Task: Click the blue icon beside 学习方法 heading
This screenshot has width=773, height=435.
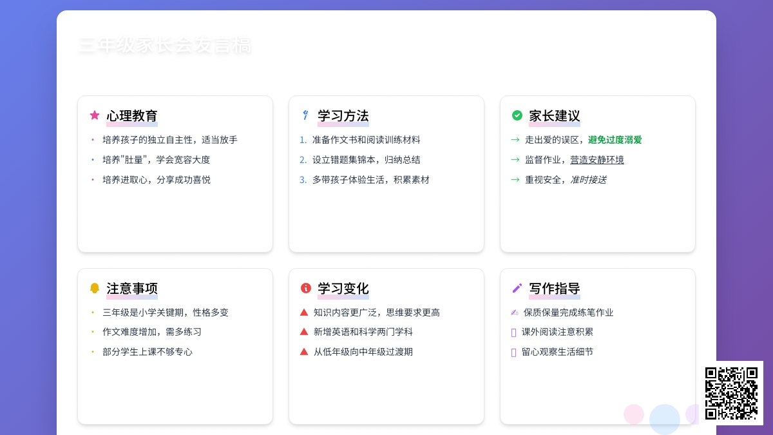Action: pos(305,115)
